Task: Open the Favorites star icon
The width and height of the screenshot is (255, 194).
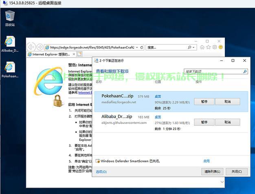Action: tap(208, 47)
